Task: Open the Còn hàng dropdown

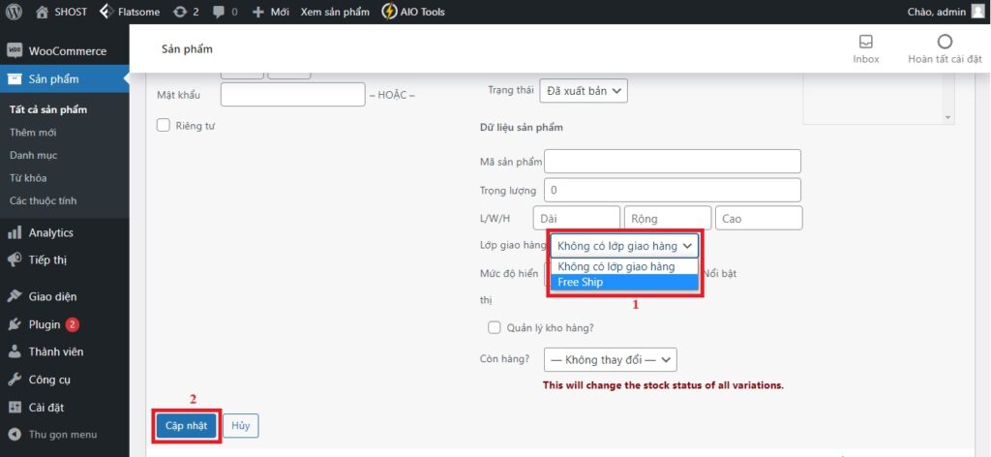Action: [x=609, y=360]
